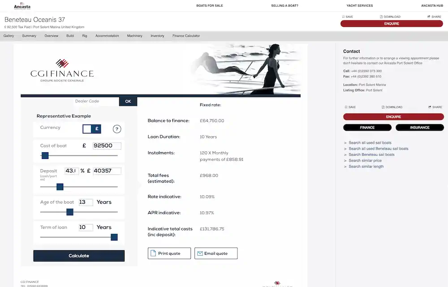The height and width of the screenshot is (287, 448).
Task: Open Search all used Beneteau sail boats
Action: (378, 149)
